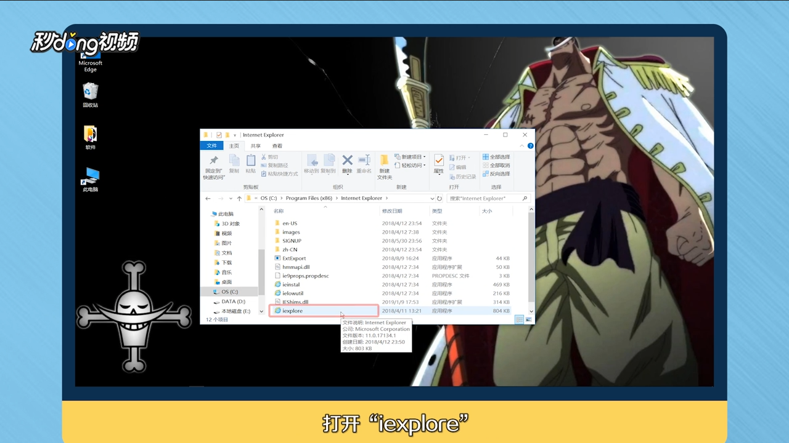Image resolution: width=789 pixels, height=443 pixels.
Task: Click chevron after OS (C:) in breadcrumb
Action: 282,198
